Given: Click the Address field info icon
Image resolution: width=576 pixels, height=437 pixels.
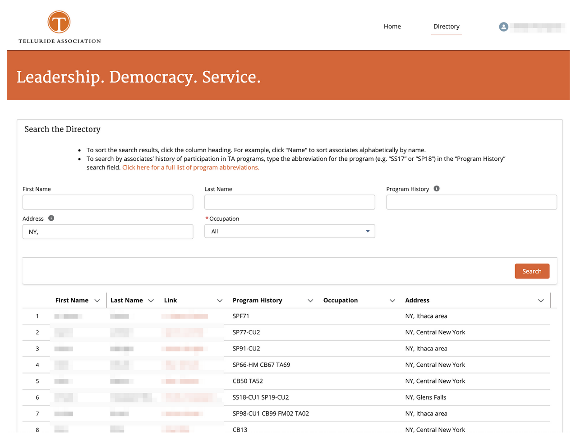Looking at the screenshot, I should [x=51, y=218].
